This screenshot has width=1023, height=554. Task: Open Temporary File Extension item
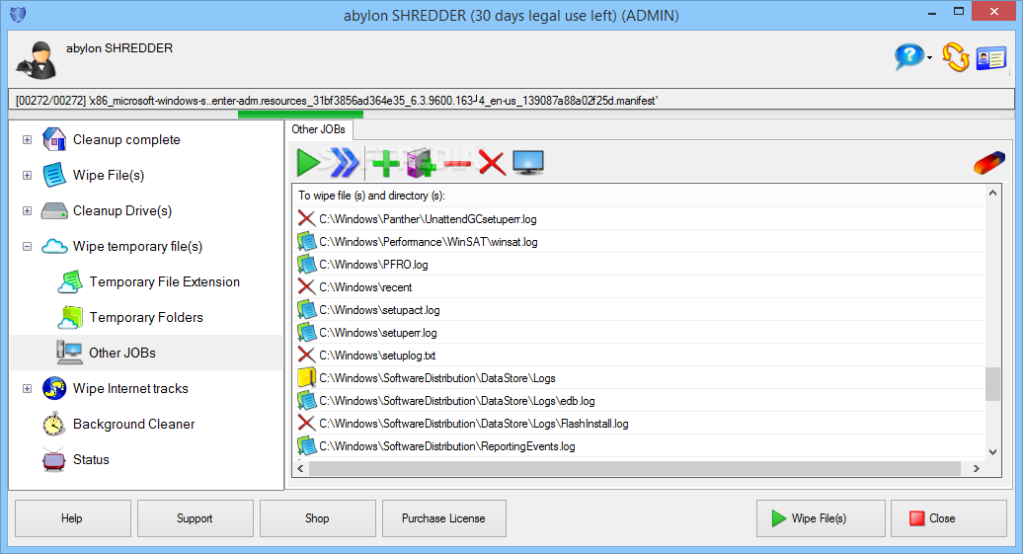point(164,281)
